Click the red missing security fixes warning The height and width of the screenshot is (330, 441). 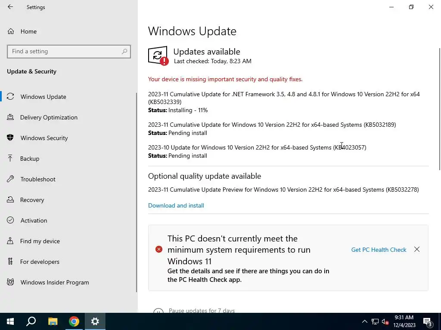click(225, 79)
